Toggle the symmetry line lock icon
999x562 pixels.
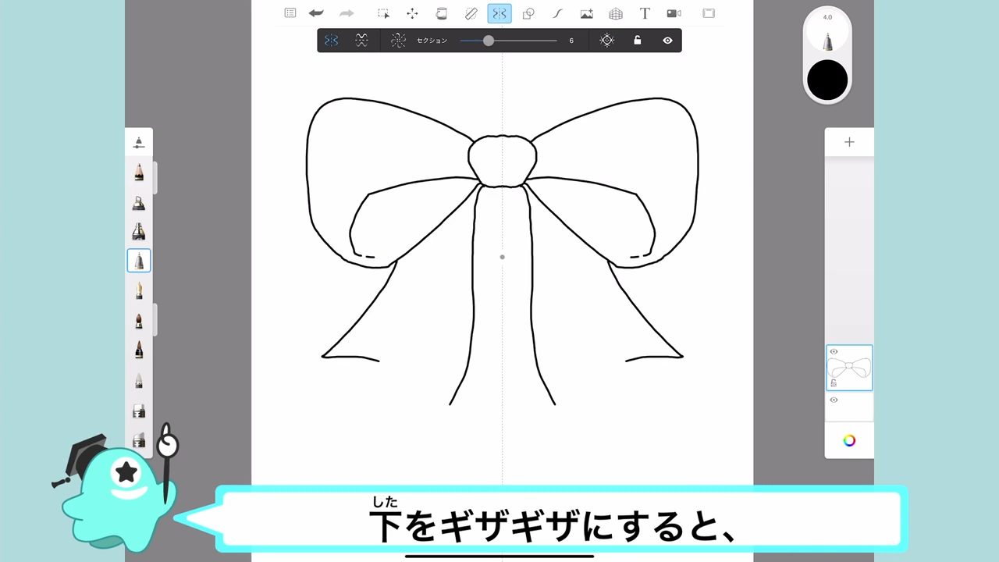pyautogui.click(x=637, y=41)
